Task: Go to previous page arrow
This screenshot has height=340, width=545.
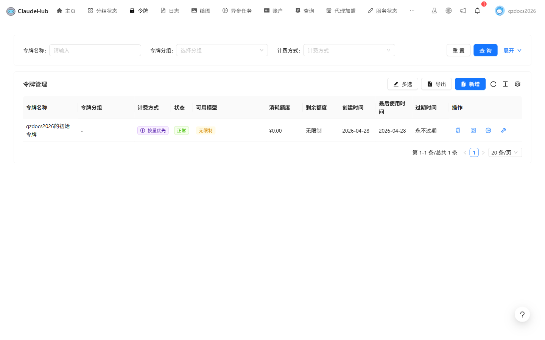Action: [x=465, y=153]
